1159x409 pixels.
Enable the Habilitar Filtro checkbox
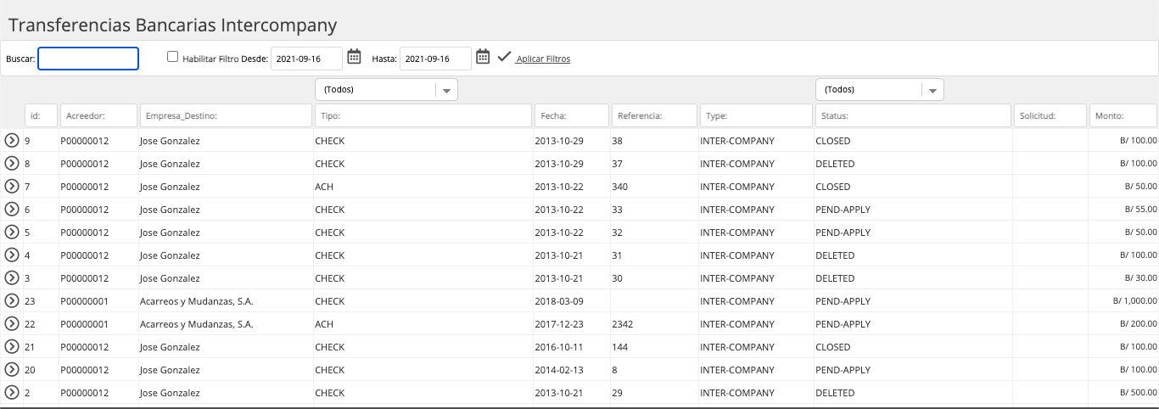click(173, 57)
